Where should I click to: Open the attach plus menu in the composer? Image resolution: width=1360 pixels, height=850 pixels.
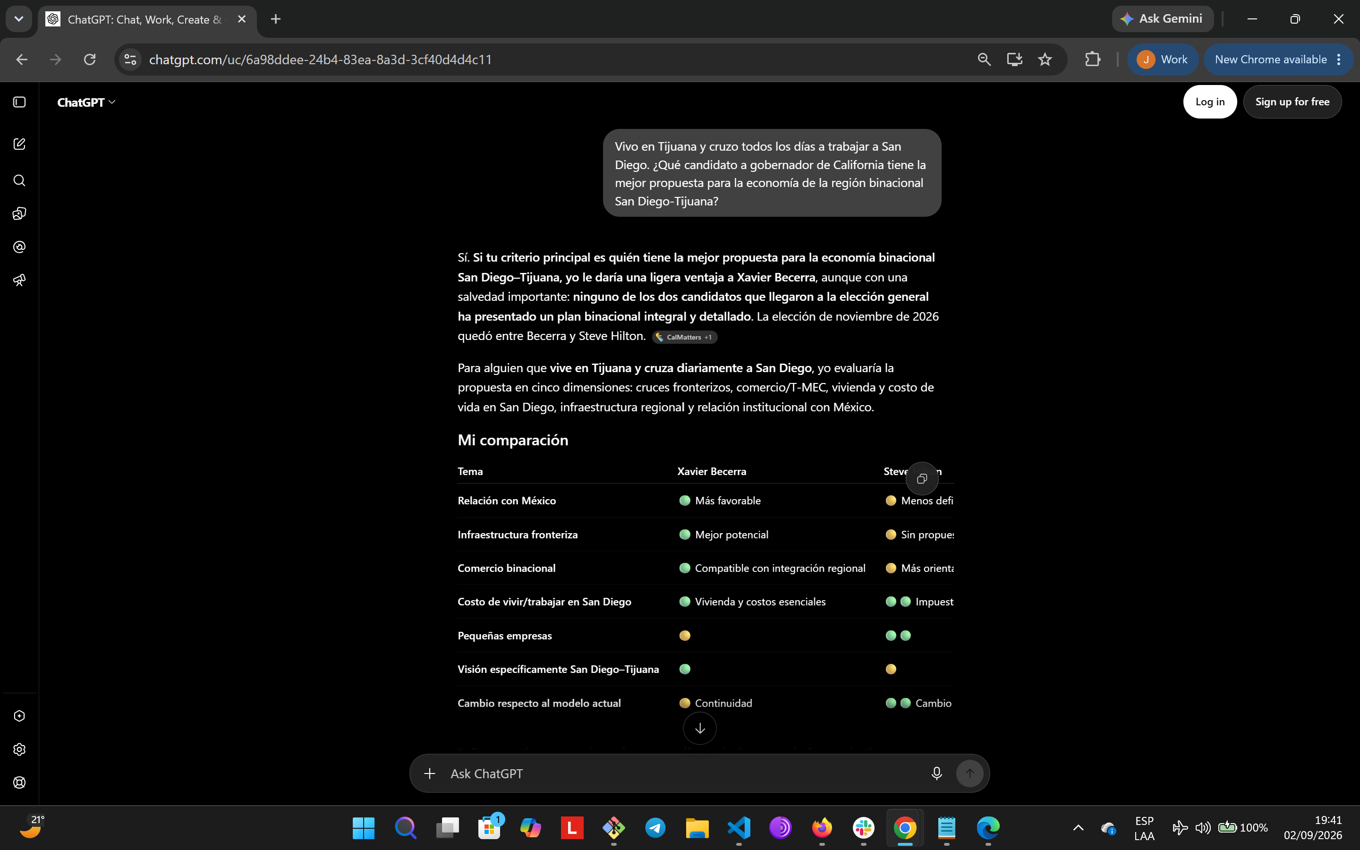tap(429, 773)
